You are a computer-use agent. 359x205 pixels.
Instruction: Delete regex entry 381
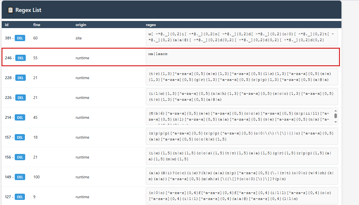(20, 38)
